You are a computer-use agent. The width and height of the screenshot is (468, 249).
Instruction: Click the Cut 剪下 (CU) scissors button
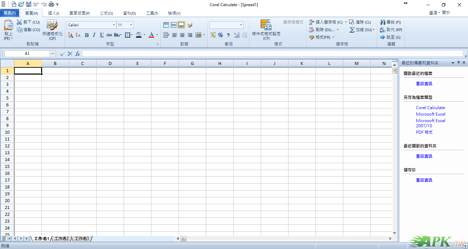tap(28, 22)
